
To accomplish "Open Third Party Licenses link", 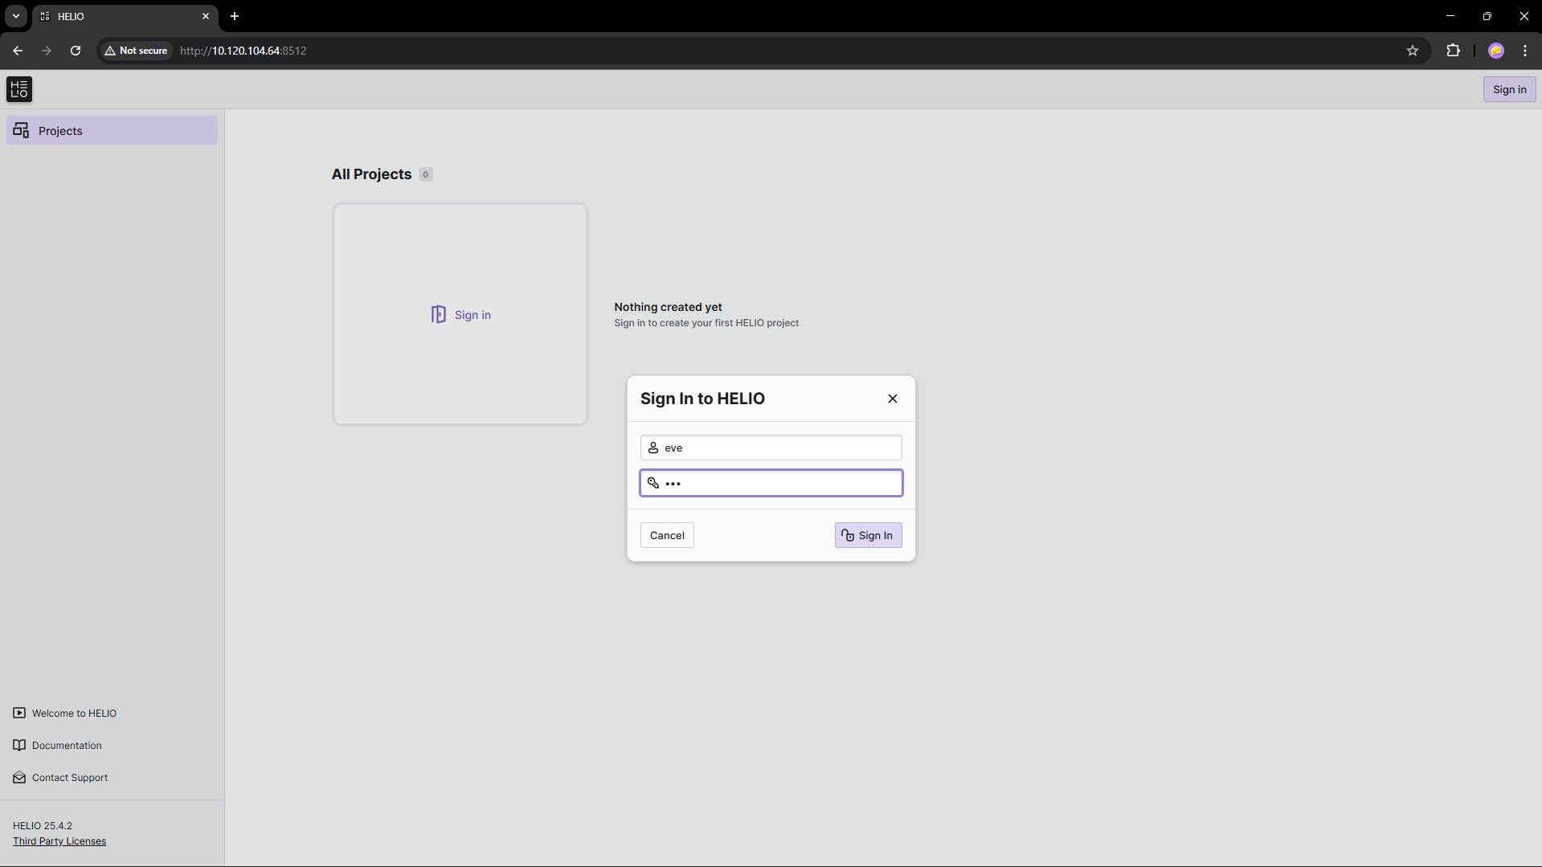I will coord(59,841).
